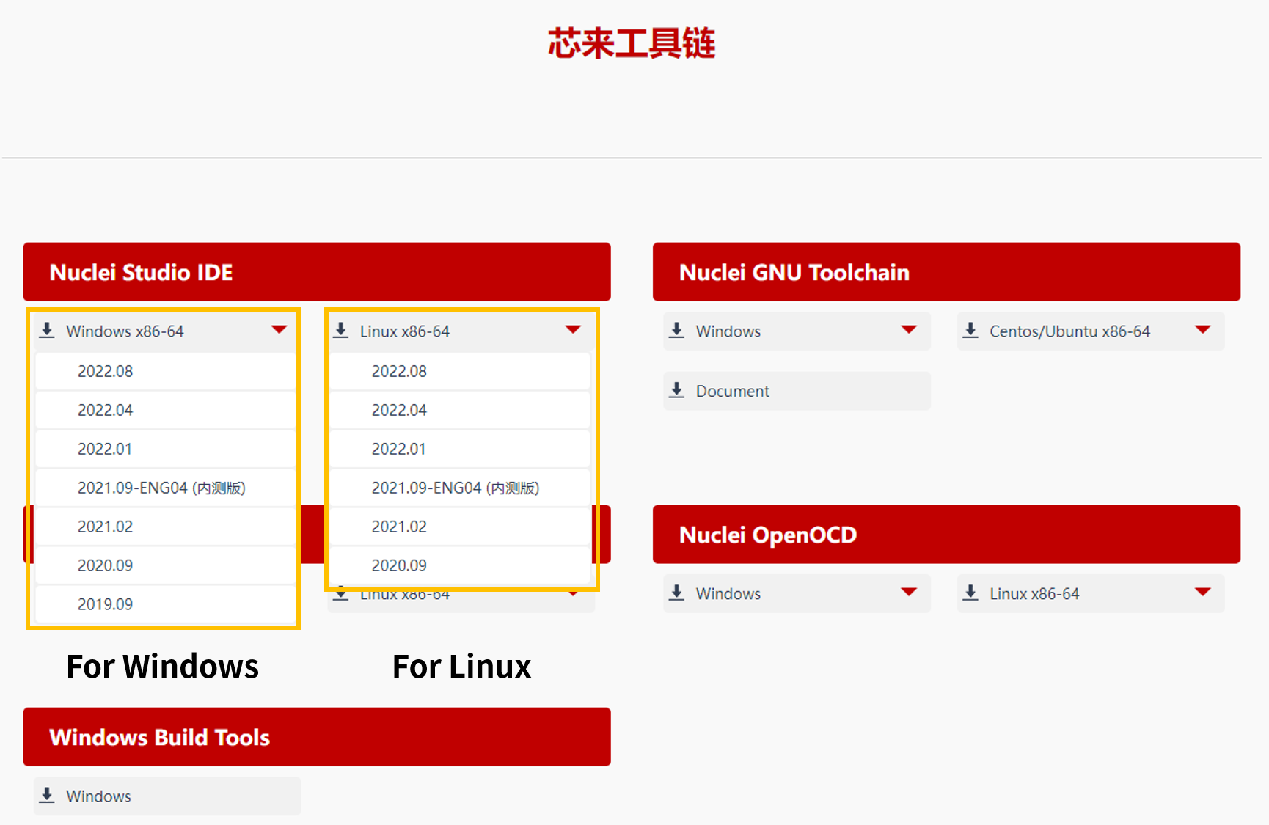Open the Document download under GNU Toolchain
The height and width of the screenshot is (825, 1269).
797,391
